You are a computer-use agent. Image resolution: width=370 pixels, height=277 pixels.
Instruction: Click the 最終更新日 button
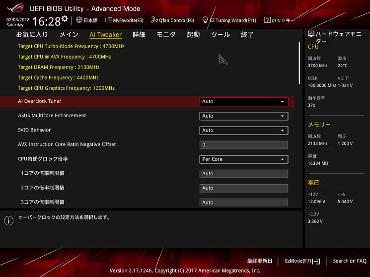[260, 261]
